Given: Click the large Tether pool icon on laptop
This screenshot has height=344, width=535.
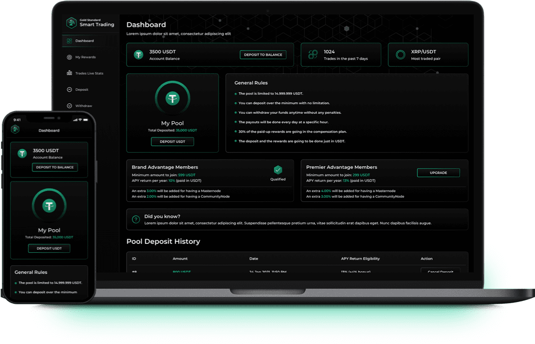Looking at the screenshot, I should coord(173,99).
